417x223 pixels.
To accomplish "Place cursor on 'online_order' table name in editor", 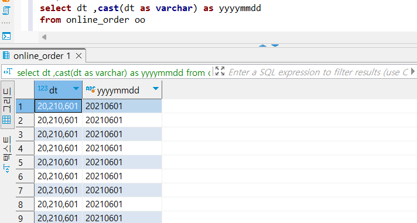I will click(98, 20).
